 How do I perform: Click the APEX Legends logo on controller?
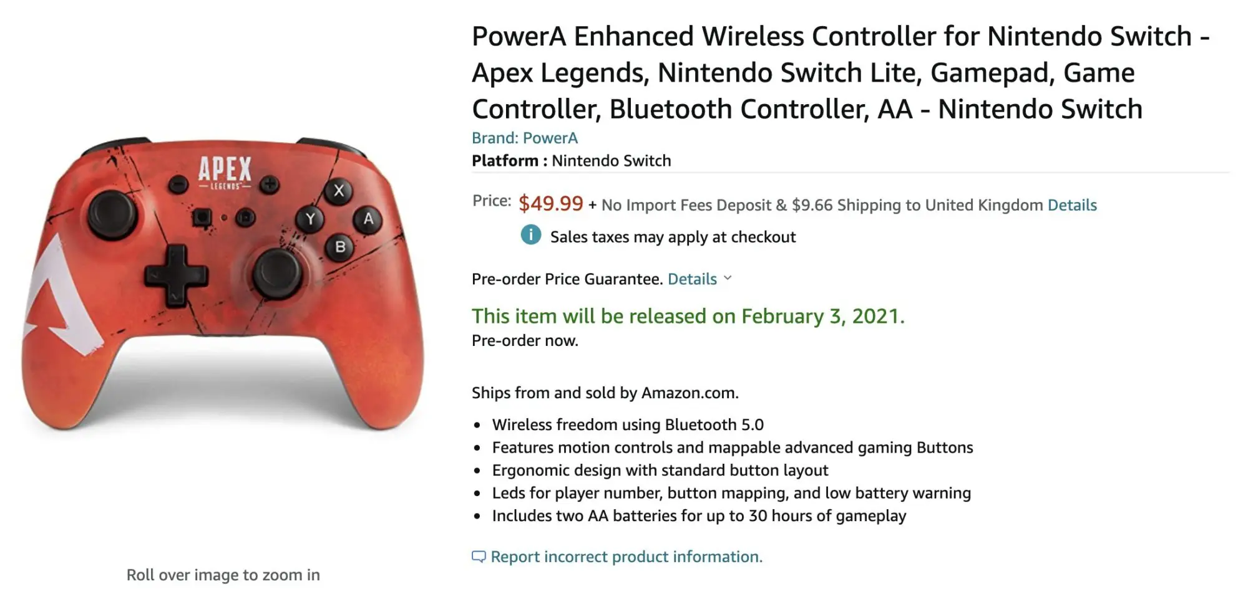coord(225,173)
